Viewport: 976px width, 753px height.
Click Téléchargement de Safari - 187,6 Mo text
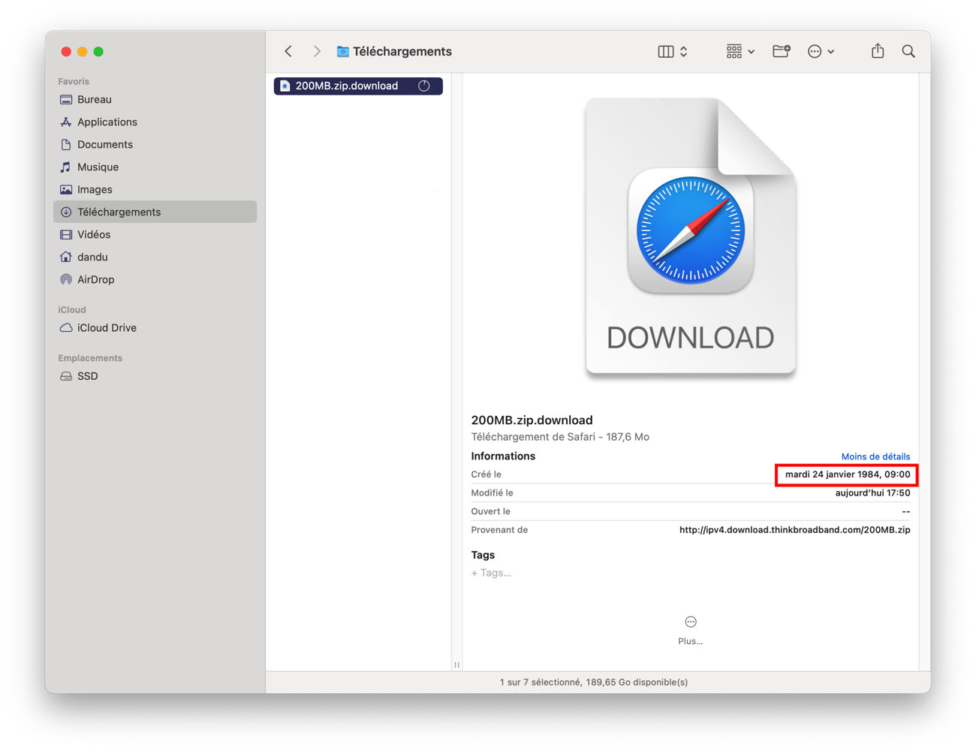point(560,437)
